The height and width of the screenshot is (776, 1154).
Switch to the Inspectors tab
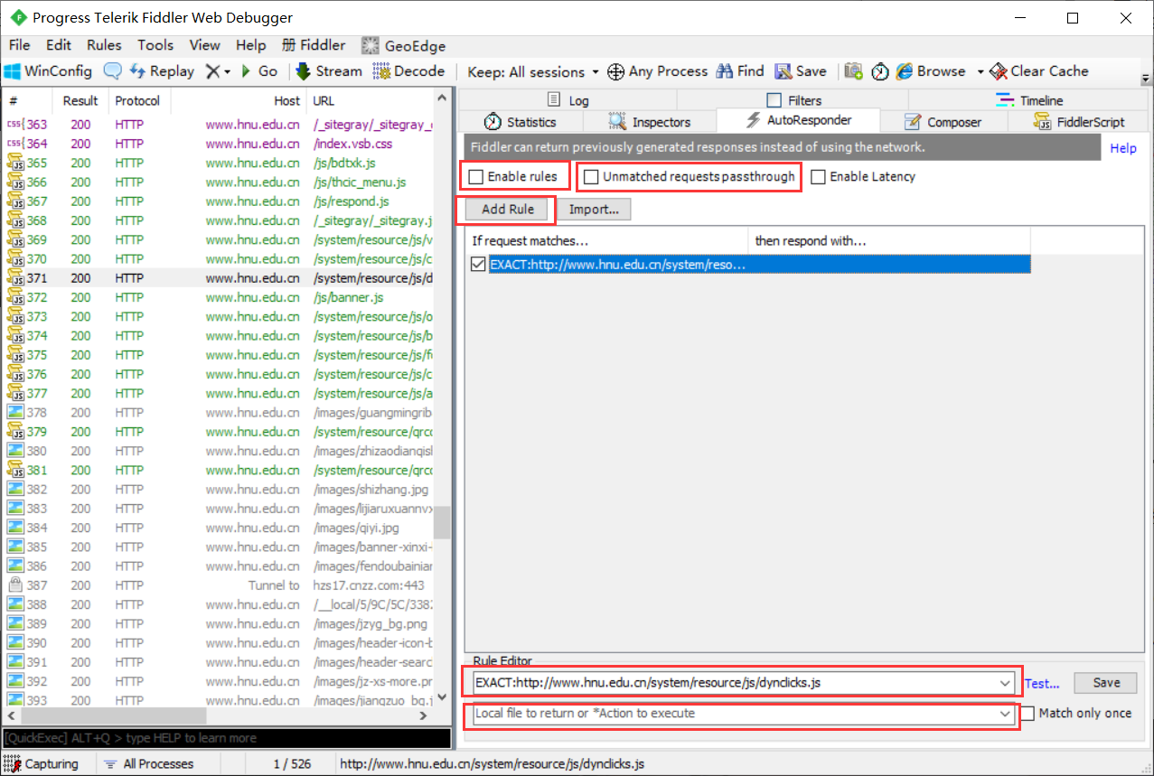click(x=650, y=122)
